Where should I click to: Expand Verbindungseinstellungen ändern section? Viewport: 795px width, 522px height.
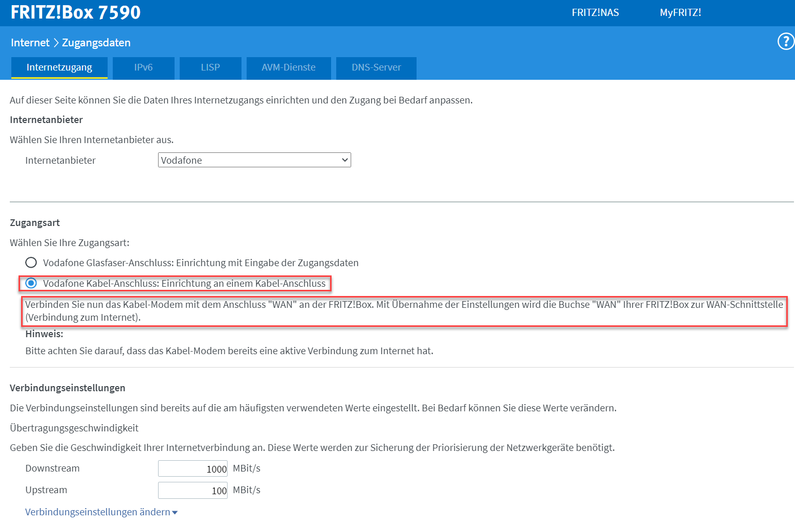pos(101,512)
